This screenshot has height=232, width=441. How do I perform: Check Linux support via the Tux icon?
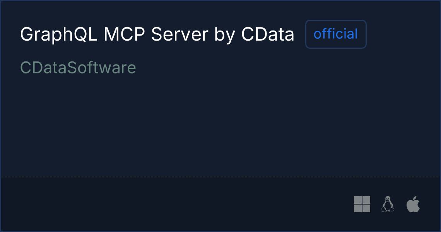tap(388, 204)
